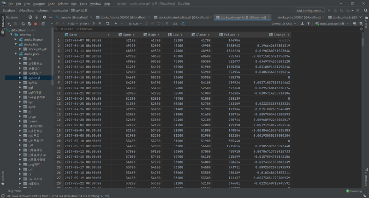Clear filter with the circular x icon
Viewport: 369px width, 198px height.
click(362, 29)
